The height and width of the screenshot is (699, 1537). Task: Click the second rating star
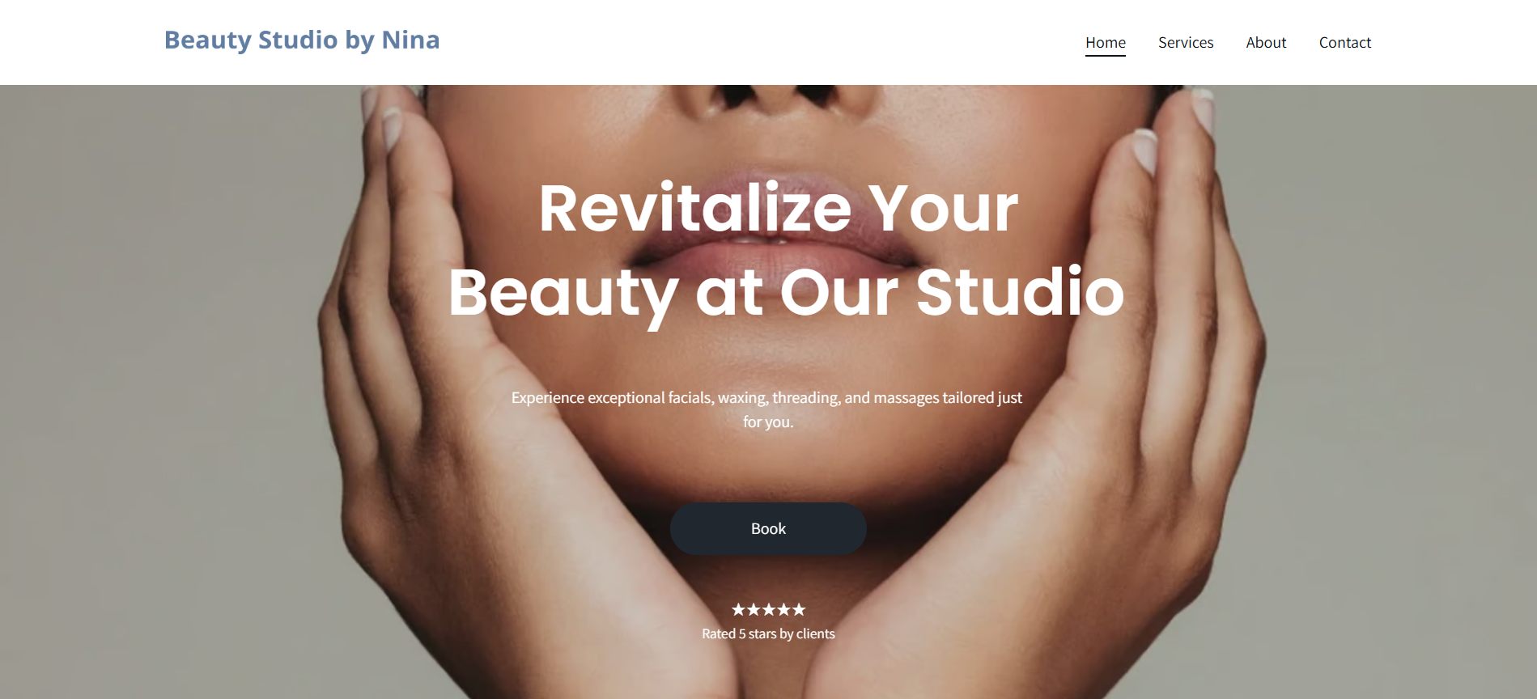coord(754,609)
